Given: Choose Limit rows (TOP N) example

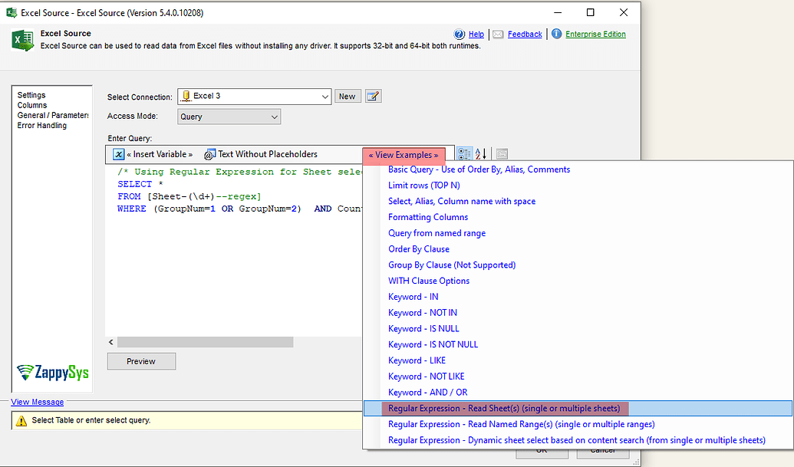Looking at the screenshot, I should (x=423, y=185).
